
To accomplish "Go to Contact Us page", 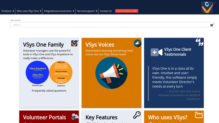I will [106, 11].
